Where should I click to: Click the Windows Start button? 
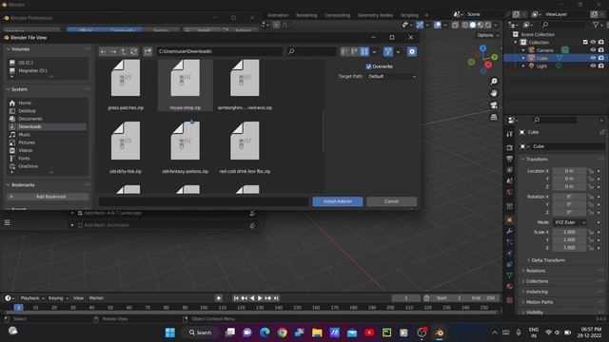point(170,332)
